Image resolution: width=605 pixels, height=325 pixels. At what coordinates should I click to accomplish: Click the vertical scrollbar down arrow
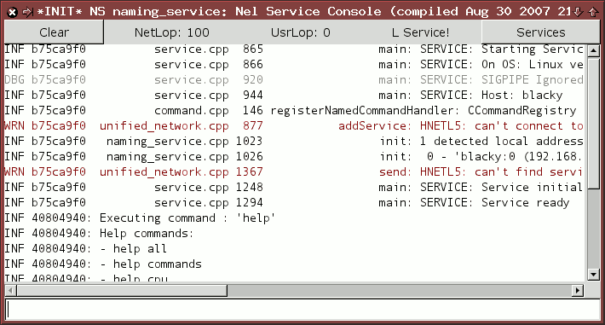click(x=593, y=275)
